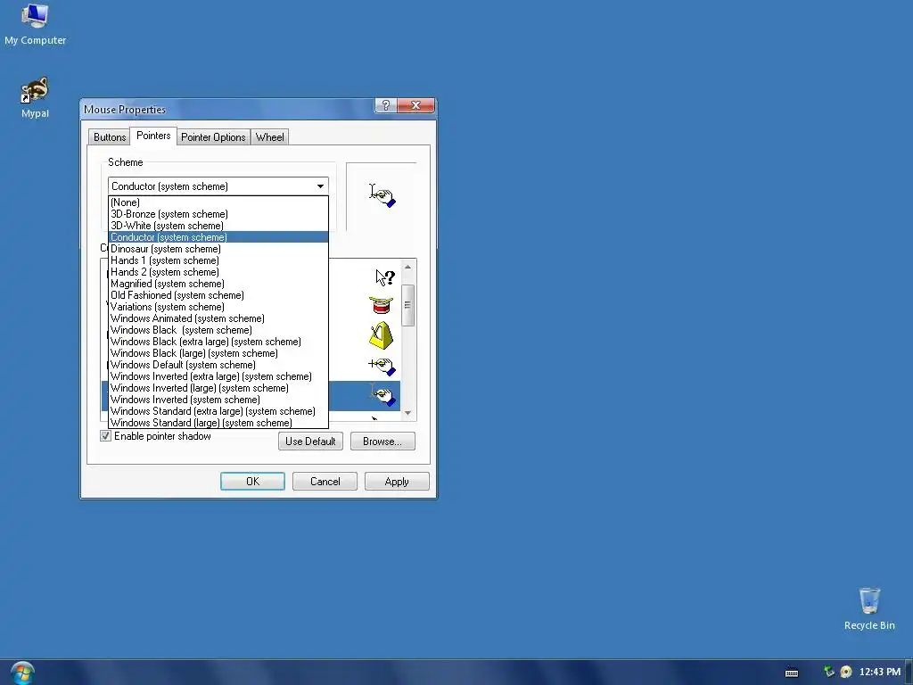This screenshot has height=685, width=913.
Task: Click the taskbar clock showing 12:43 PM
Action: point(879,672)
